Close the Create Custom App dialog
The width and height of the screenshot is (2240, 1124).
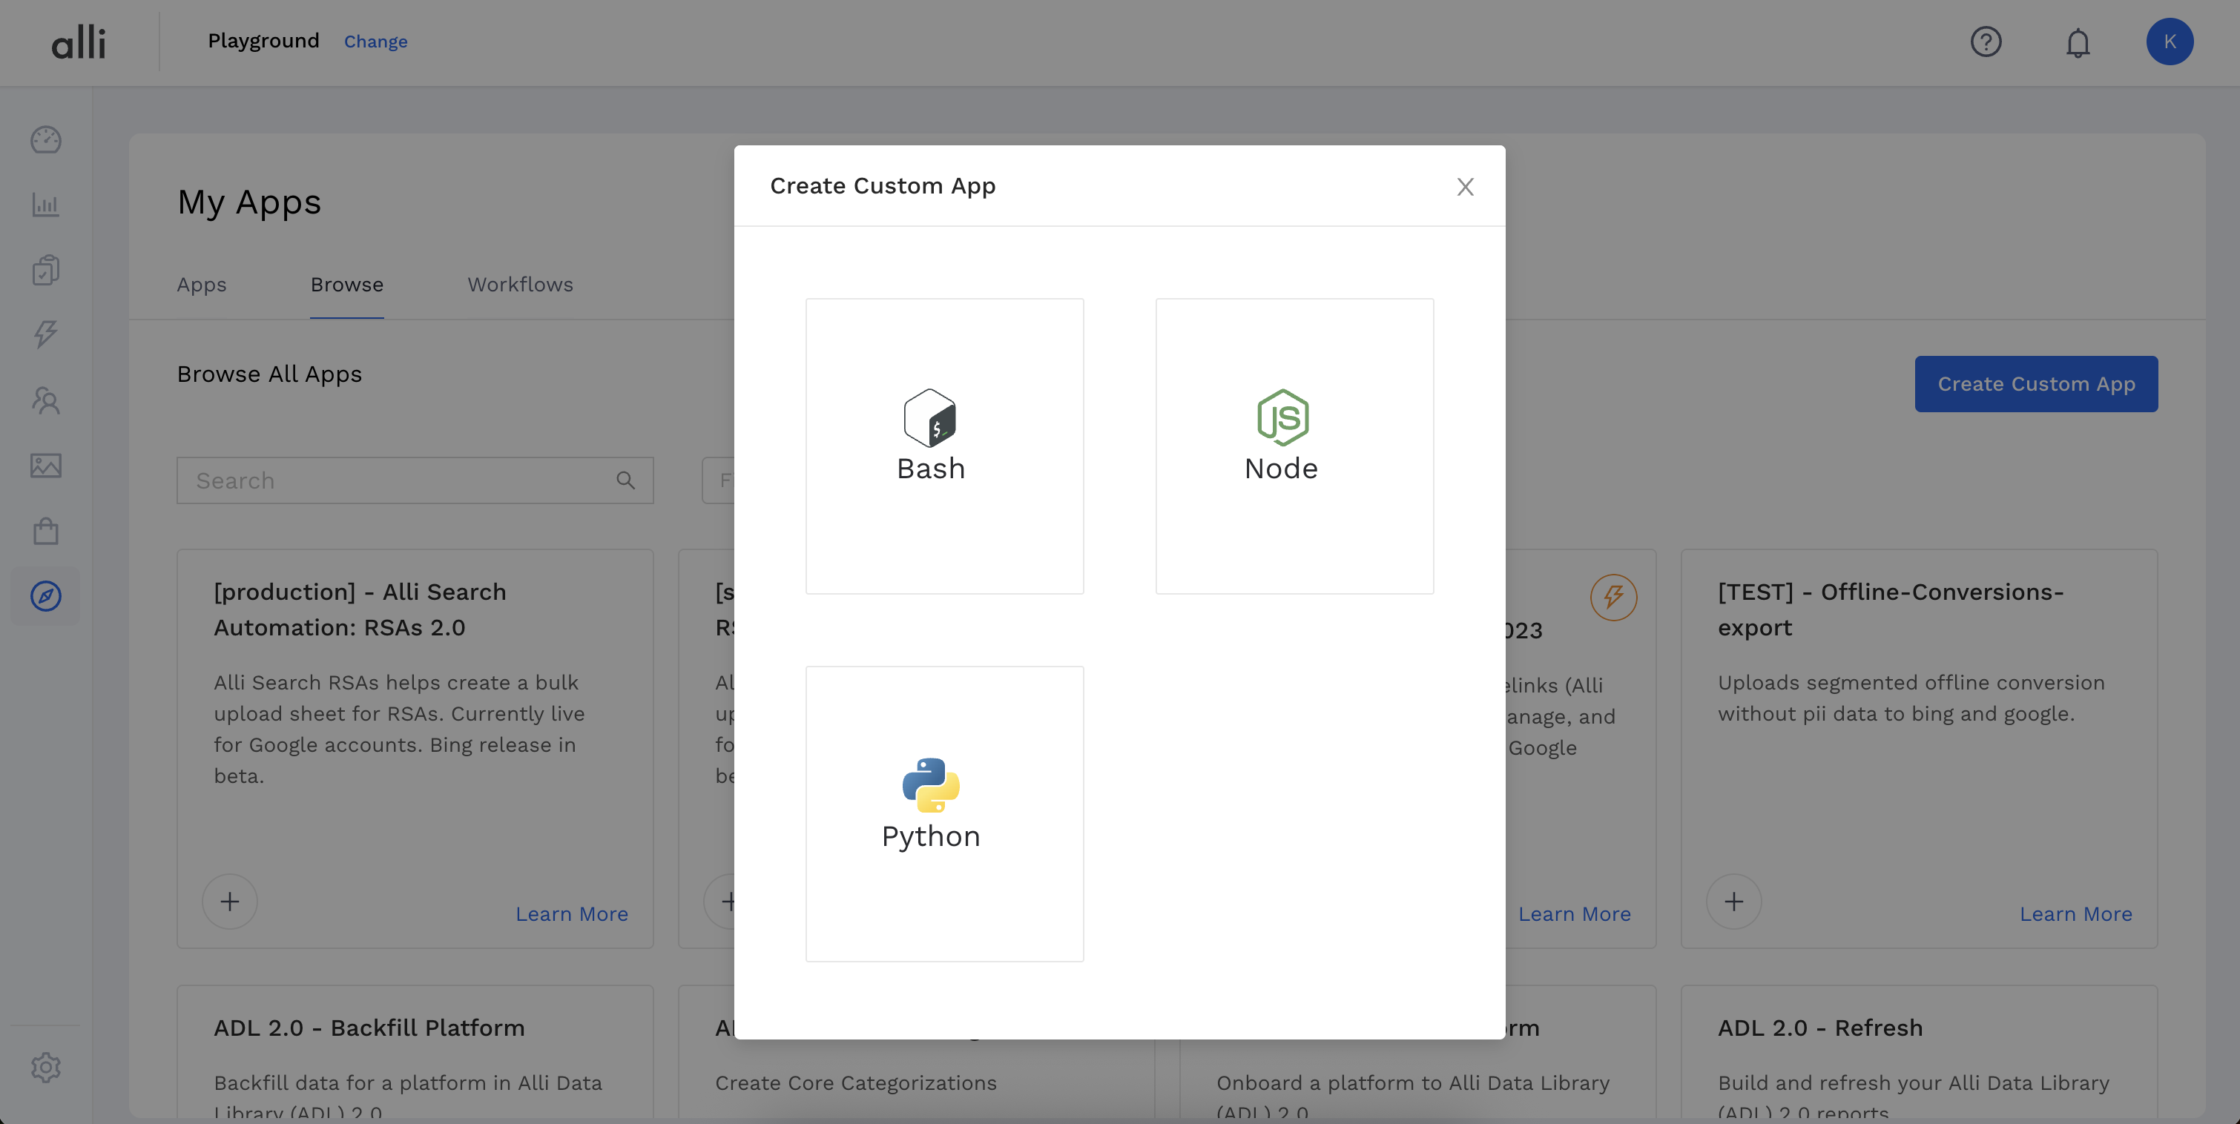[x=1465, y=187]
